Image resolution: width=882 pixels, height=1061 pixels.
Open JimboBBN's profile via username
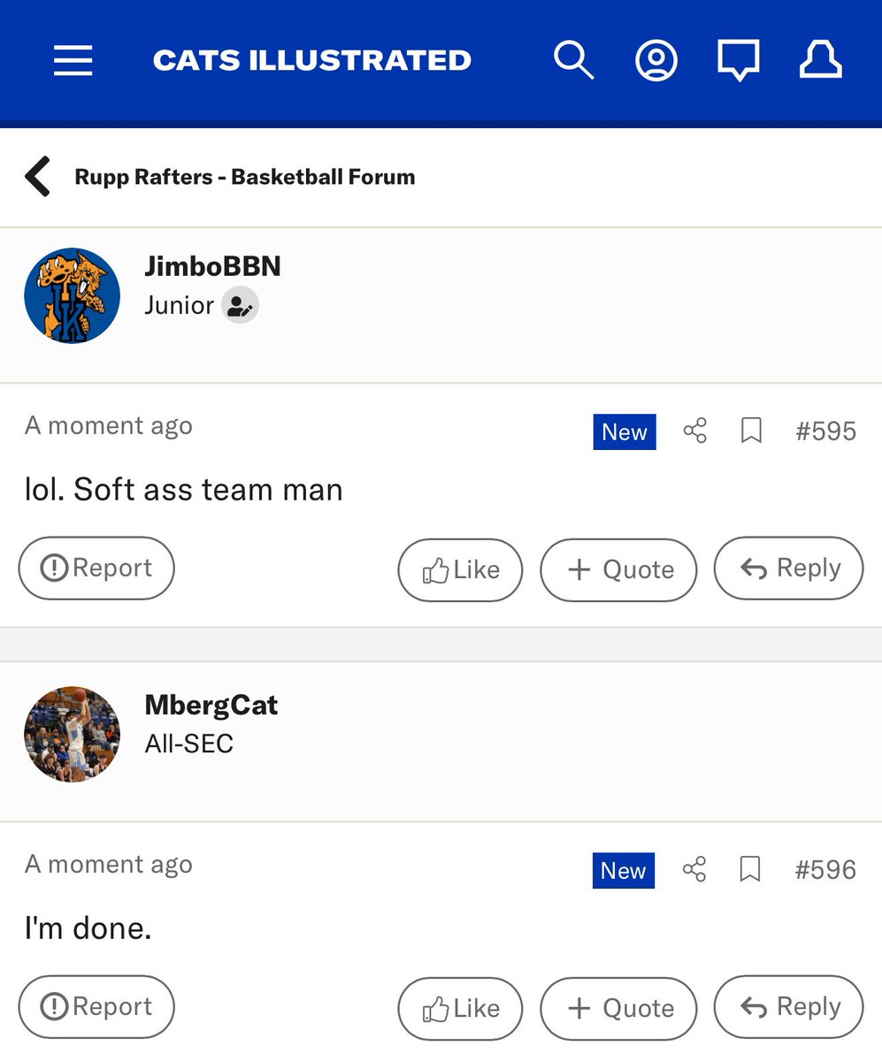coord(212,266)
